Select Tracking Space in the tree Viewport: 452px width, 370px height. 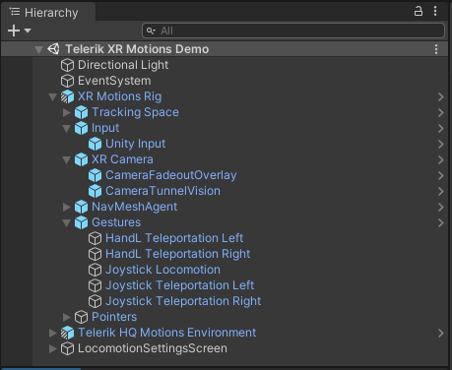click(x=135, y=112)
